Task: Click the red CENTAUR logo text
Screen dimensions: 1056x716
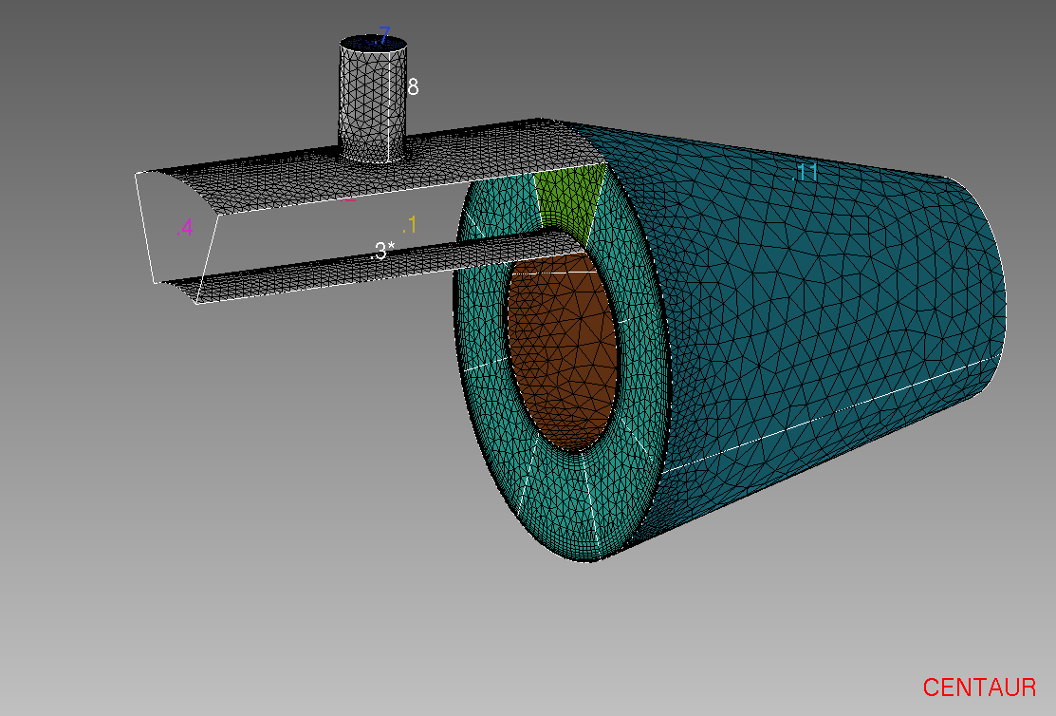Action: click(x=979, y=687)
